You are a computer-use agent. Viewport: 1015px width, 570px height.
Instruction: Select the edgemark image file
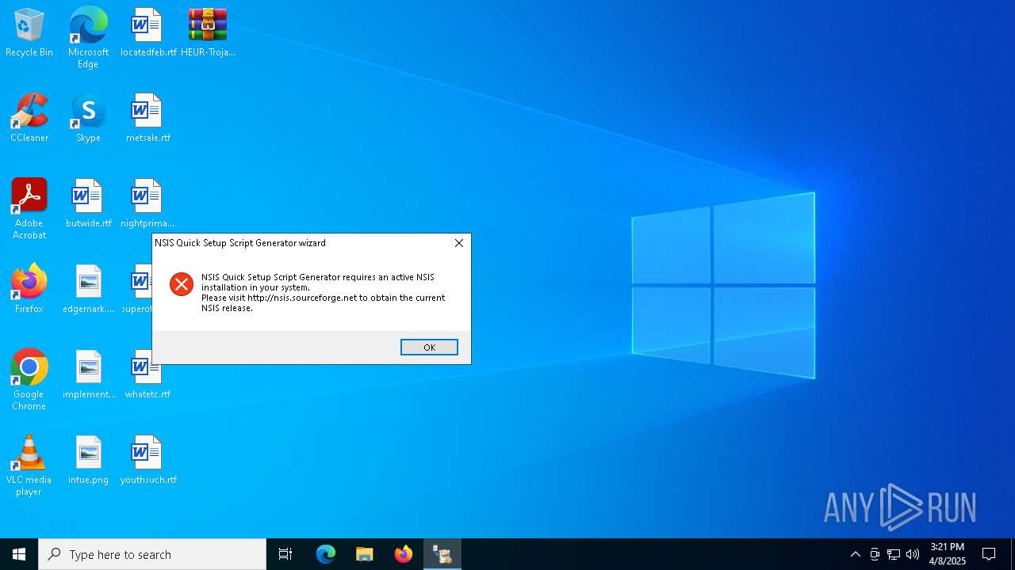tap(88, 289)
